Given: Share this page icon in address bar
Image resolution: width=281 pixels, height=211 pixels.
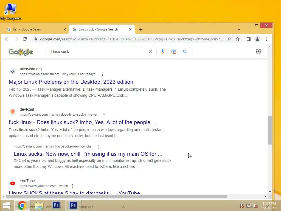Looking at the screenshot, I should (229, 39).
